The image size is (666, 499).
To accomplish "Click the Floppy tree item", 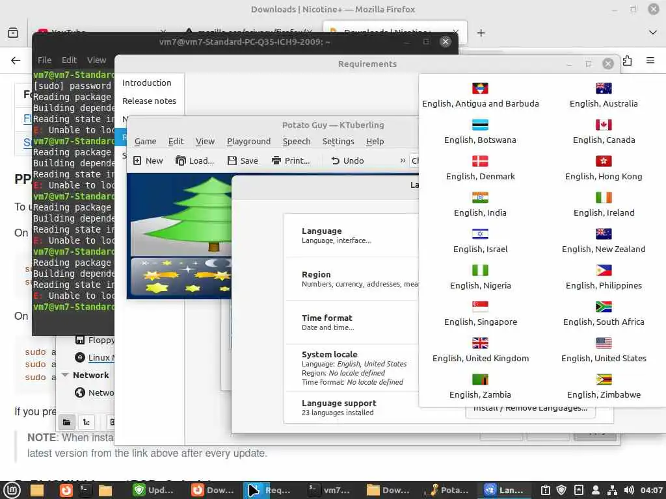I will pos(95,340).
